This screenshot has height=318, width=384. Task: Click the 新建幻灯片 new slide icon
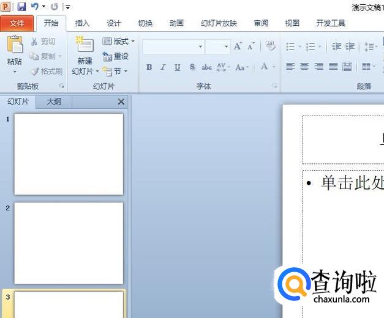85,44
